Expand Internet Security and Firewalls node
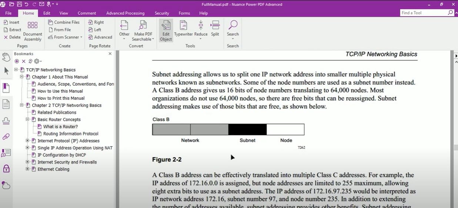The width and height of the screenshot is (458, 208). coord(27,162)
